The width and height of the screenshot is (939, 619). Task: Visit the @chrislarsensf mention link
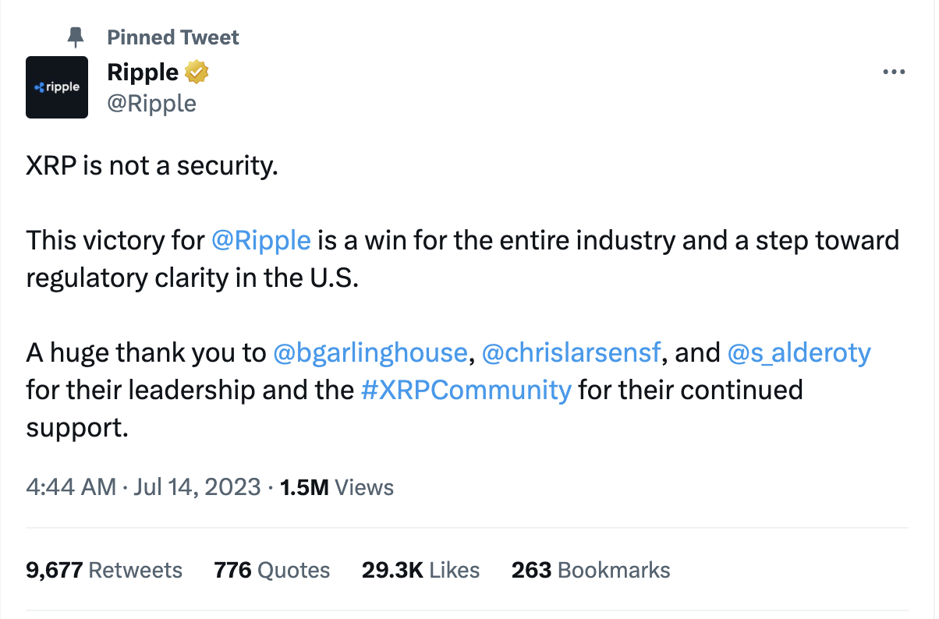[x=572, y=353]
